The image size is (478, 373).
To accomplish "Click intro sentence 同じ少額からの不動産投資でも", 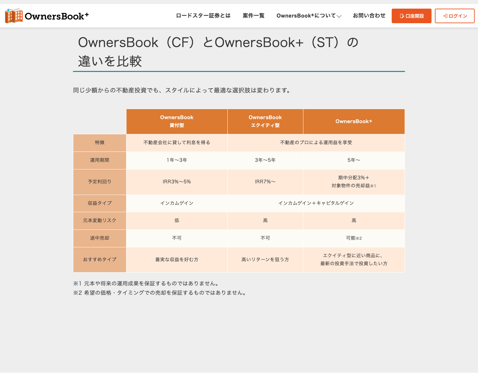I will 183,90.
